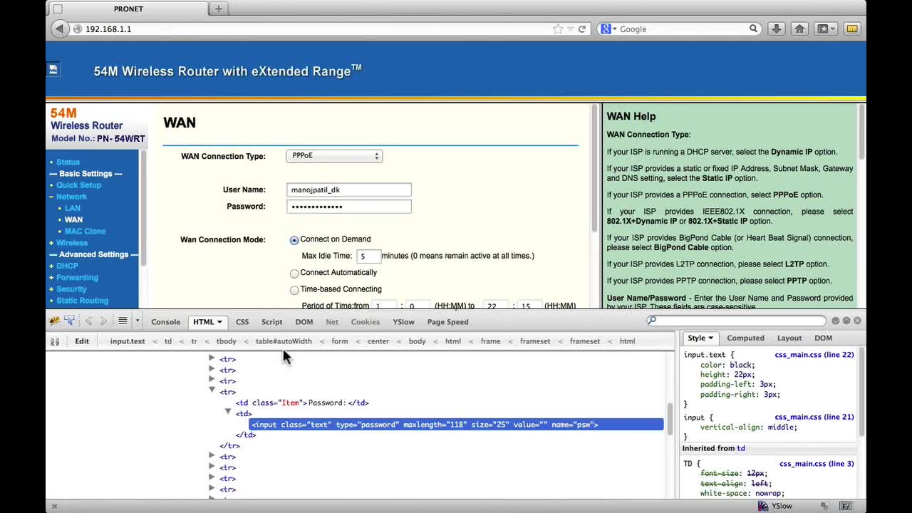The width and height of the screenshot is (912, 513).
Task: Open the Page Speed panel
Action: coord(447,322)
